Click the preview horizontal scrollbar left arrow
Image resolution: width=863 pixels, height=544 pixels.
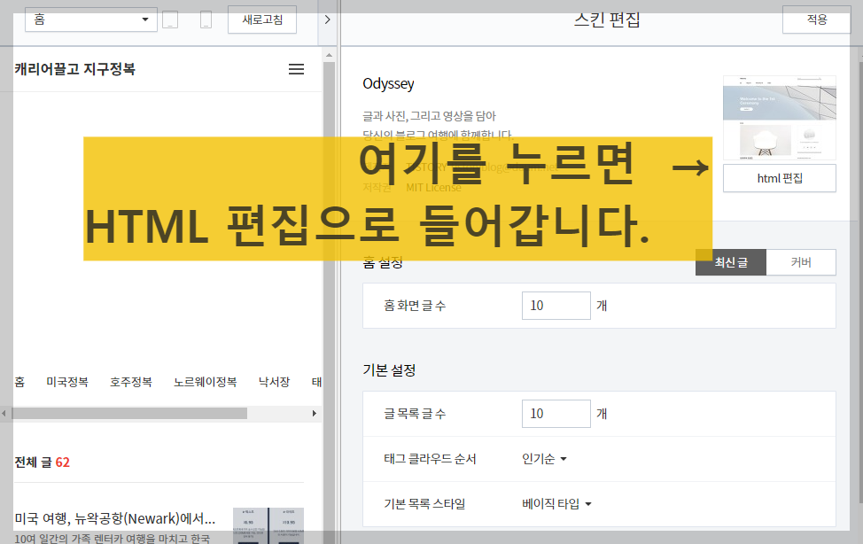pos(4,414)
